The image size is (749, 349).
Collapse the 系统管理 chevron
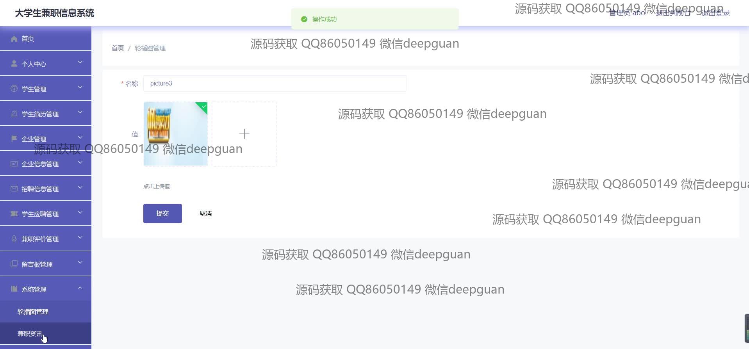click(x=80, y=288)
